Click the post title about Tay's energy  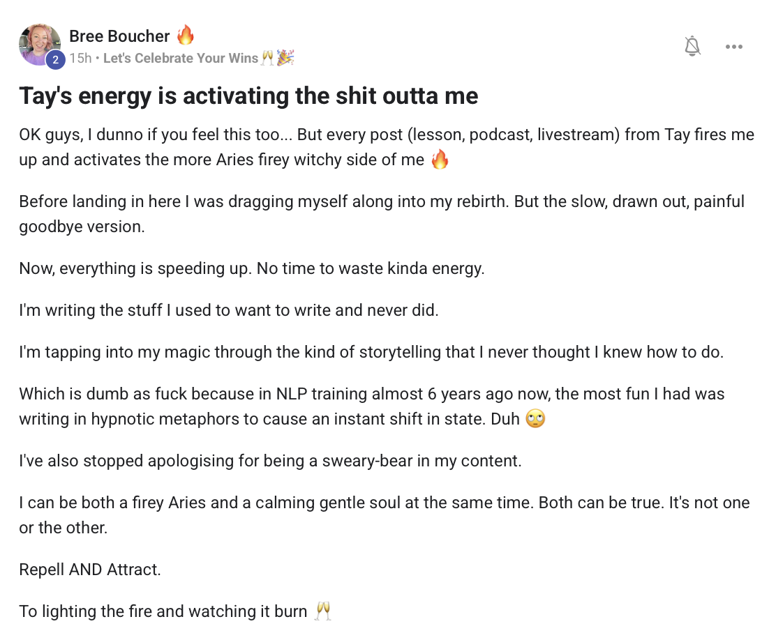(x=248, y=96)
